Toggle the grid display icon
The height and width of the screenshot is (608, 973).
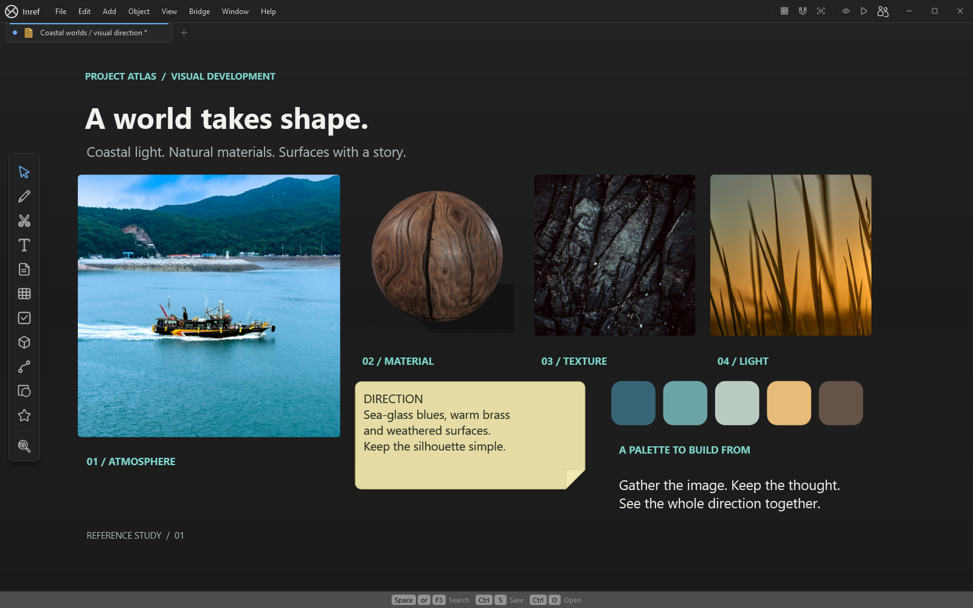pyautogui.click(x=784, y=11)
